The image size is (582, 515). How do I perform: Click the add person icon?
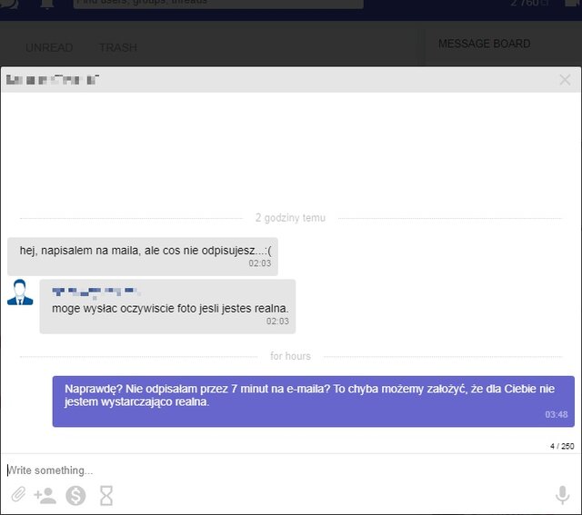(x=45, y=495)
